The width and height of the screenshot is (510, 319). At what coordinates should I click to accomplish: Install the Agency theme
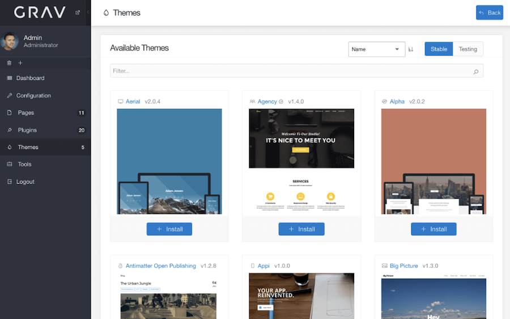tap(301, 229)
